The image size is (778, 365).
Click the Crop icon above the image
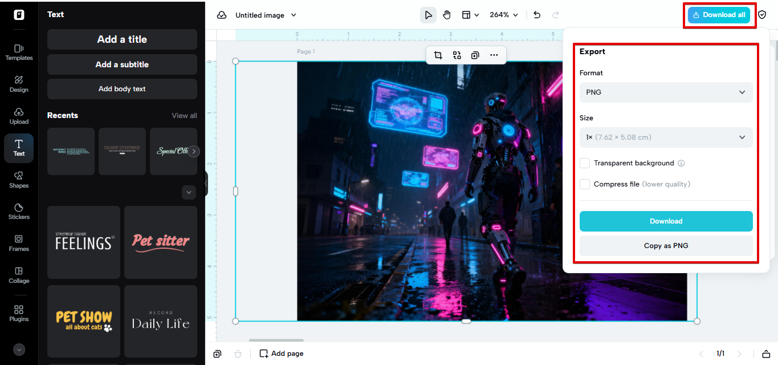point(438,55)
